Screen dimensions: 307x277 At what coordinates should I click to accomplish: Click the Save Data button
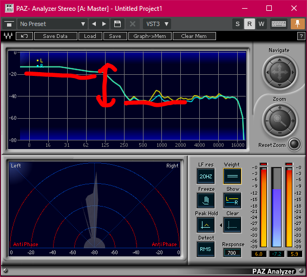pos(56,36)
